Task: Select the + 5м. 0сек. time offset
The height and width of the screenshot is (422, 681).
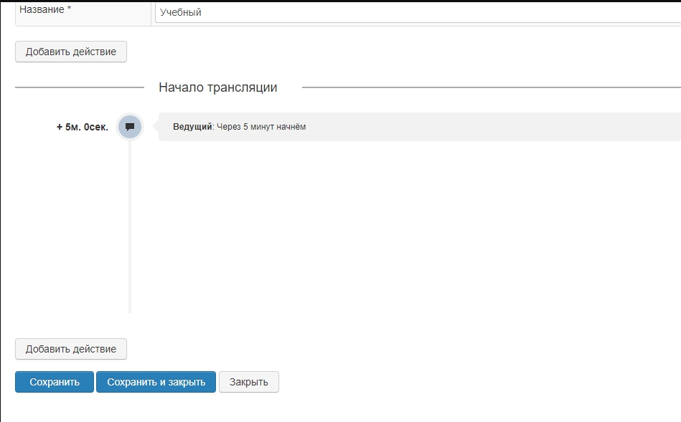Action: 83,128
